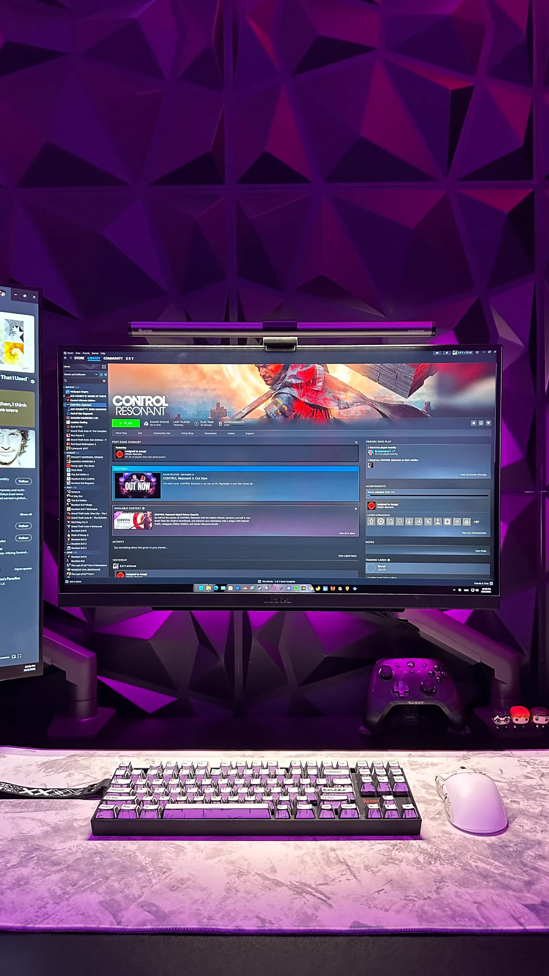The width and height of the screenshot is (549, 976).
Task: Close the Post-Game Summary panel
Action: [x=356, y=442]
